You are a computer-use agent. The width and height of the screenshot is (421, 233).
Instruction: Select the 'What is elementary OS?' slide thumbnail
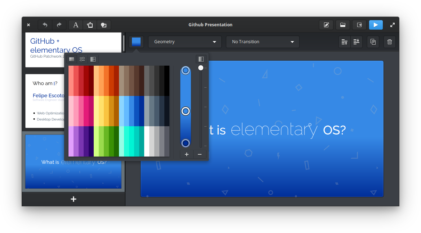click(73, 162)
